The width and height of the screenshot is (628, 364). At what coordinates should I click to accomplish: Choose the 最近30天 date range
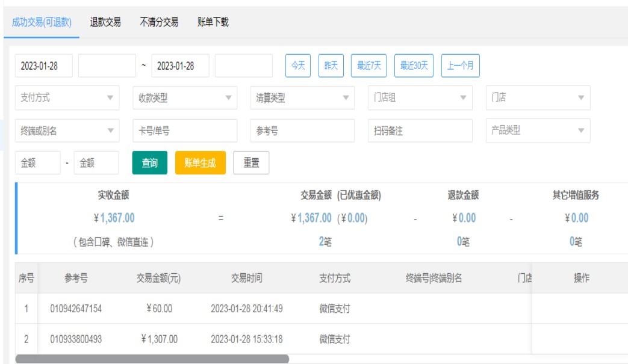point(414,66)
